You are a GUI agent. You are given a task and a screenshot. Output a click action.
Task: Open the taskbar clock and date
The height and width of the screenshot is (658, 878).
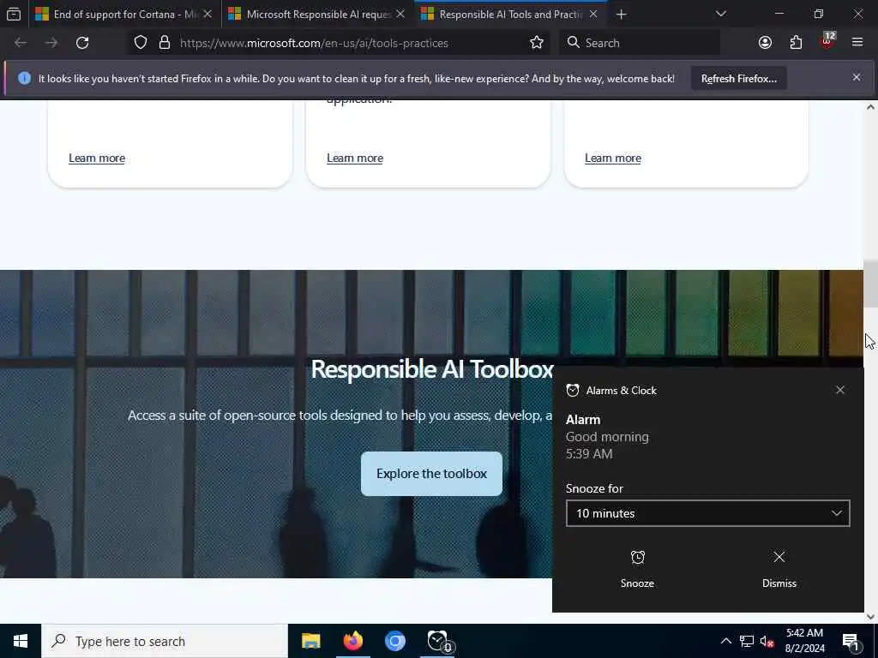coord(804,641)
